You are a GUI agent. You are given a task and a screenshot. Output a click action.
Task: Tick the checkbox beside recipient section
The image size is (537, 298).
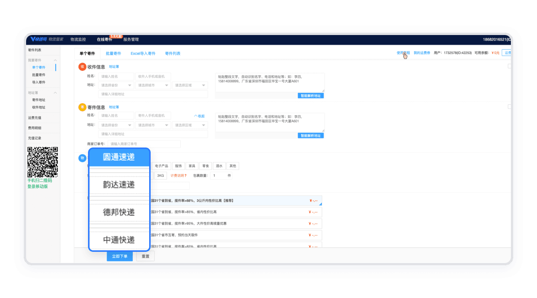tap(509, 66)
